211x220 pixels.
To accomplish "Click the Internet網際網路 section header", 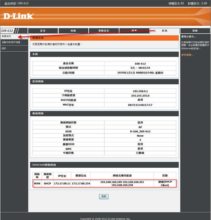I will tap(44, 165).
